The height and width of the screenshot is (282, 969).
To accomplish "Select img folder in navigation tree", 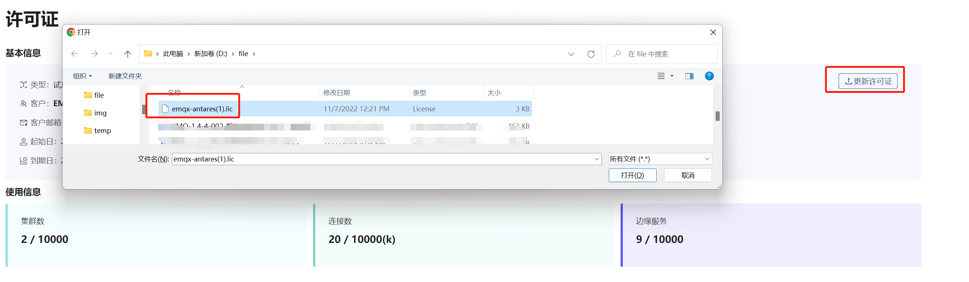I will click(x=95, y=113).
